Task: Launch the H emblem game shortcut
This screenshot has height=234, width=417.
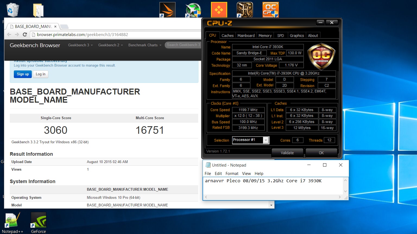Action: [245, 10]
